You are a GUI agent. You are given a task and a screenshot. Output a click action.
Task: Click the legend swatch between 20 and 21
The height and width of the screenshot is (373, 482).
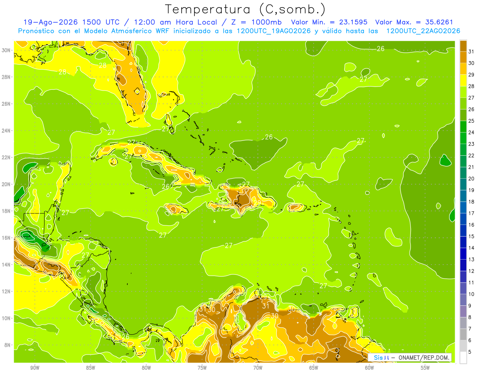pyautogui.click(x=463, y=173)
